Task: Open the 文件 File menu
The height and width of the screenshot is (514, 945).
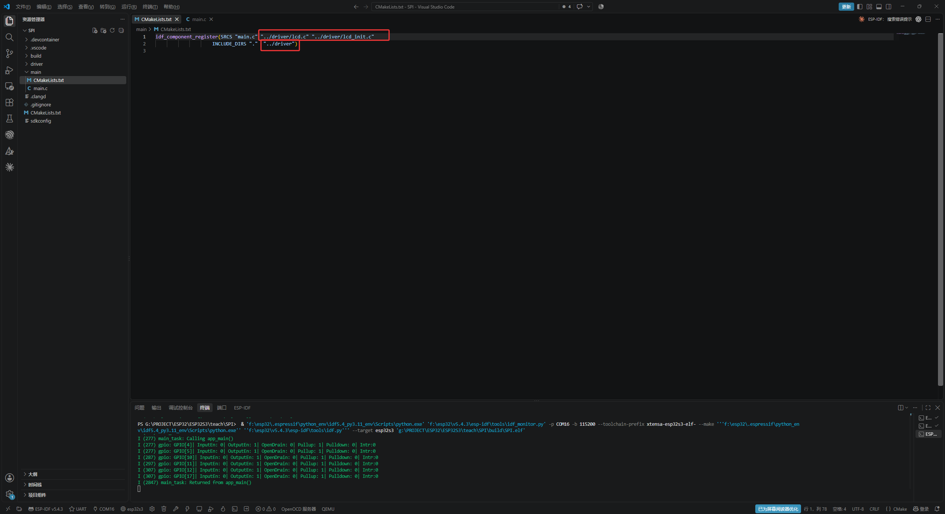Action: tap(23, 7)
